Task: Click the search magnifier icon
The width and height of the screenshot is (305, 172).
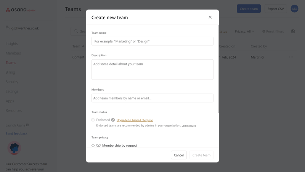Action: 76,31
